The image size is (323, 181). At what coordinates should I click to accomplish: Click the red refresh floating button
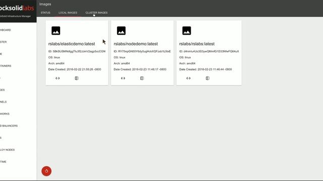[46, 171]
